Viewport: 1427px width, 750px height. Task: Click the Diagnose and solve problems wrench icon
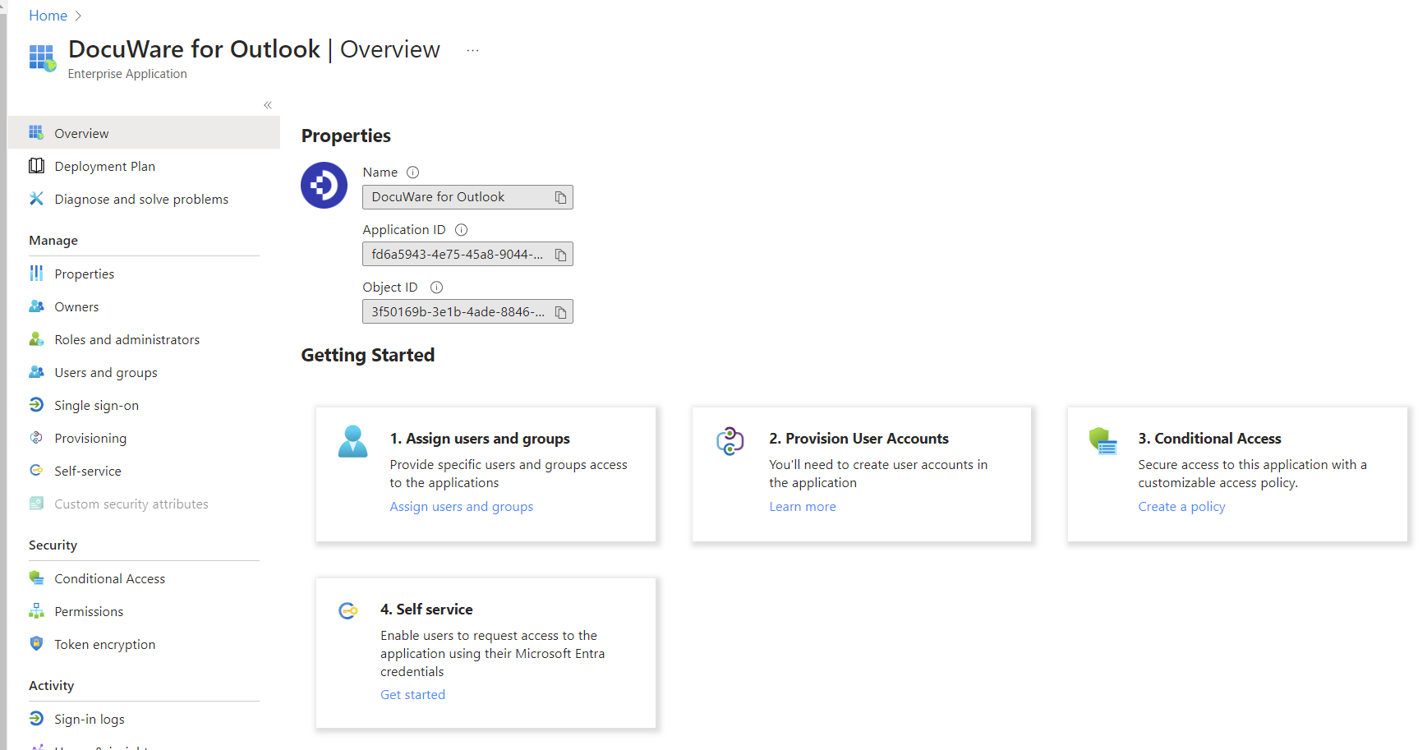pyautogui.click(x=36, y=199)
